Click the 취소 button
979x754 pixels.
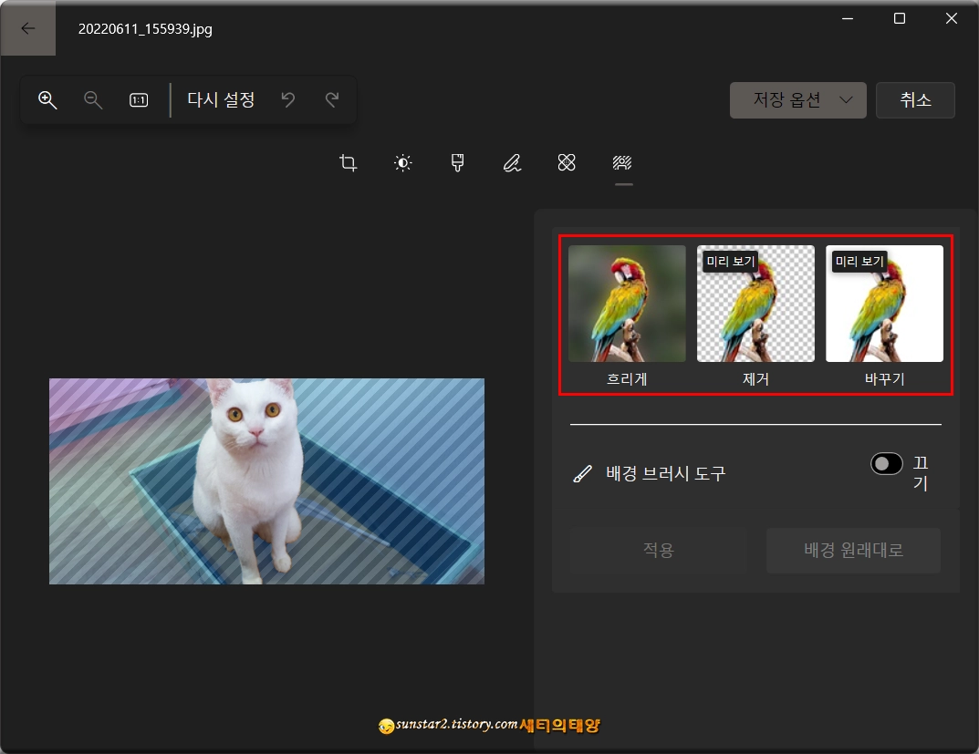click(x=915, y=99)
